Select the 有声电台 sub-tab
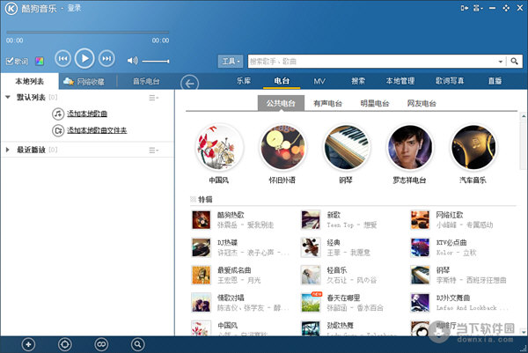This screenshot has width=528, height=353. click(327, 103)
